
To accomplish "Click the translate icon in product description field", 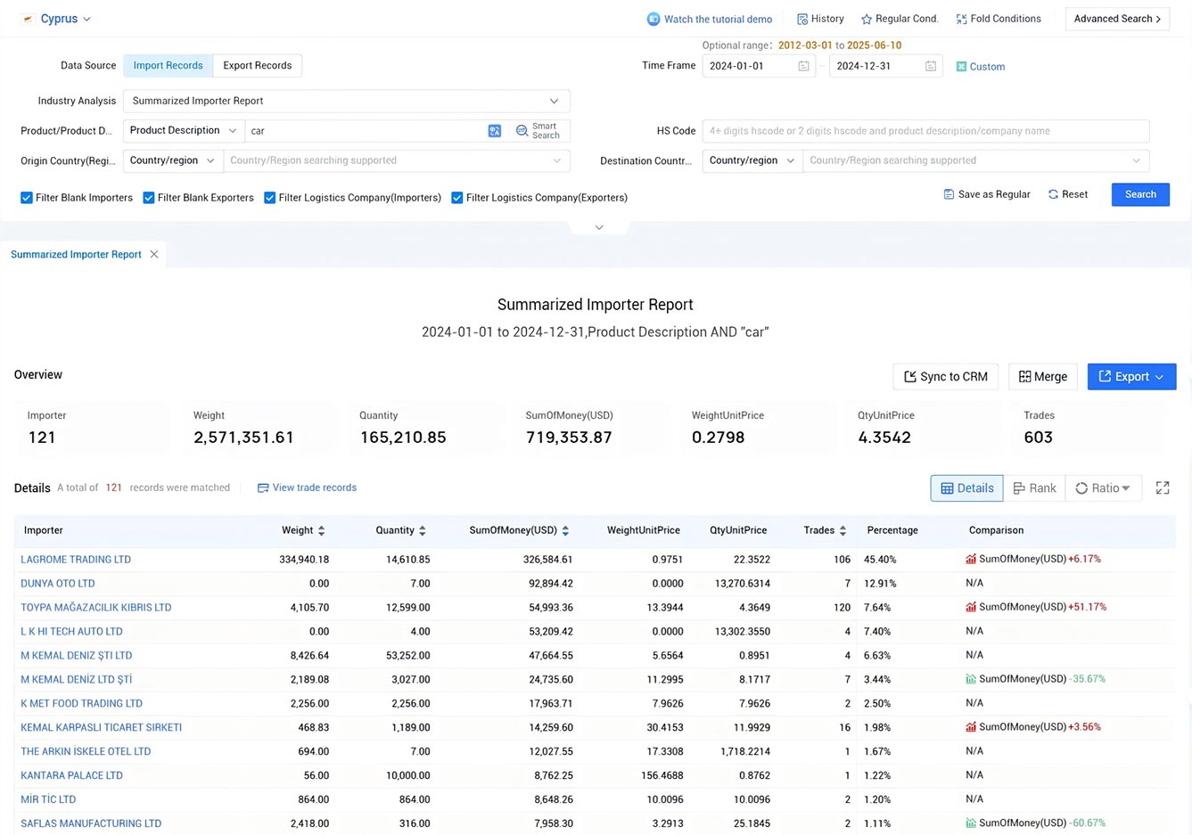I will click(495, 131).
